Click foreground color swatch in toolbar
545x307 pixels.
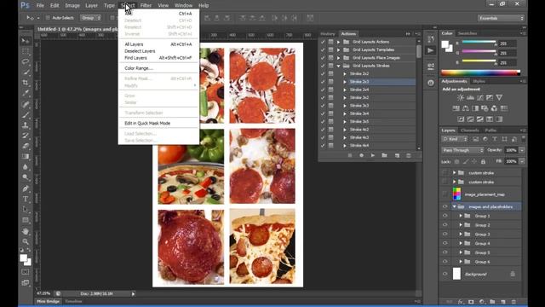click(x=23, y=258)
